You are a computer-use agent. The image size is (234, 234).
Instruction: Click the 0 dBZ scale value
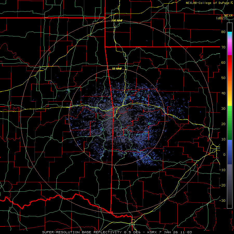pyautogui.click(x=224, y=155)
